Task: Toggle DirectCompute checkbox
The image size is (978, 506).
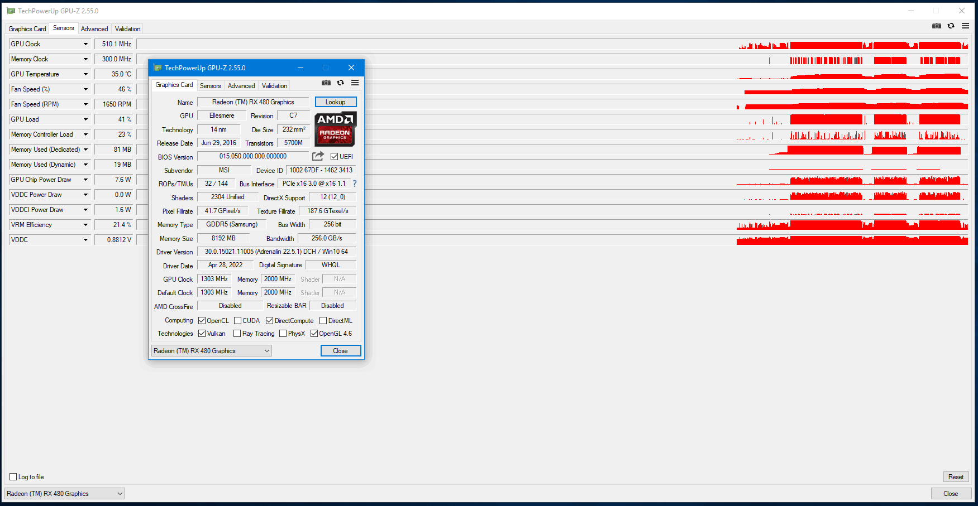Action: [269, 321]
